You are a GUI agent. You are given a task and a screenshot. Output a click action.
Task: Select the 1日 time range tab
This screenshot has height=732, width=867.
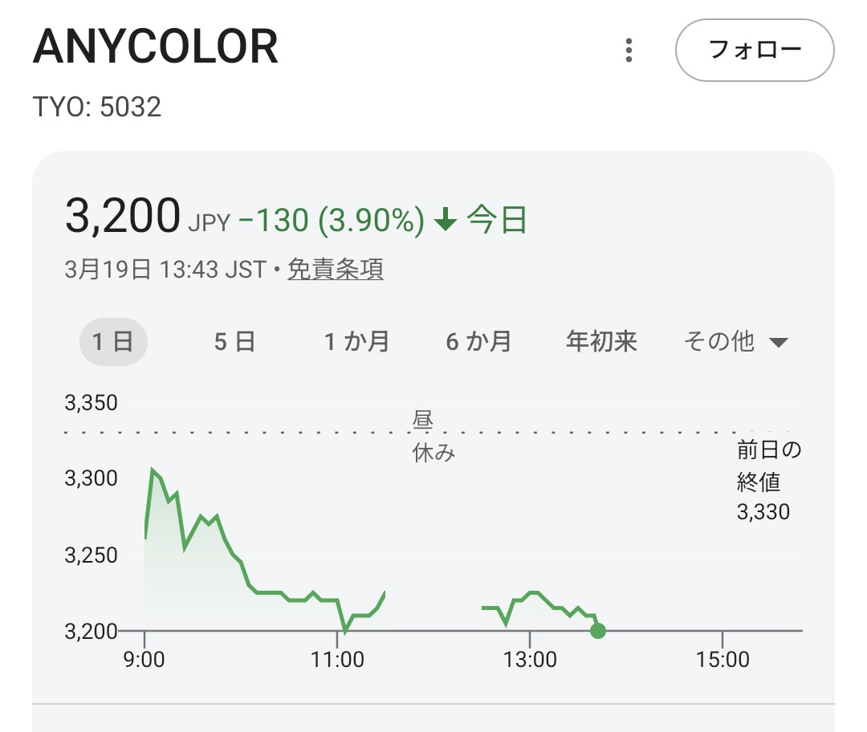pyautogui.click(x=113, y=342)
